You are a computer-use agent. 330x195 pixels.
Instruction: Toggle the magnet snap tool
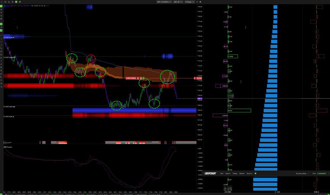(x=1, y=16)
